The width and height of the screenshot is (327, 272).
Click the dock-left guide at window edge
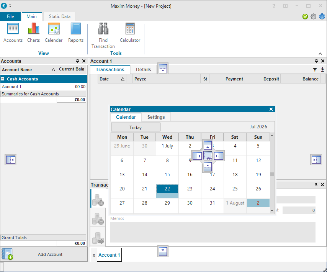(11, 160)
